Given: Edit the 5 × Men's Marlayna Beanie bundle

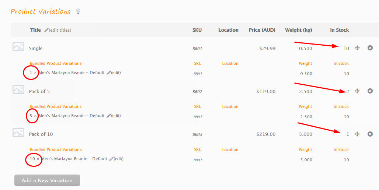Looking at the screenshot, I should 114,116.
